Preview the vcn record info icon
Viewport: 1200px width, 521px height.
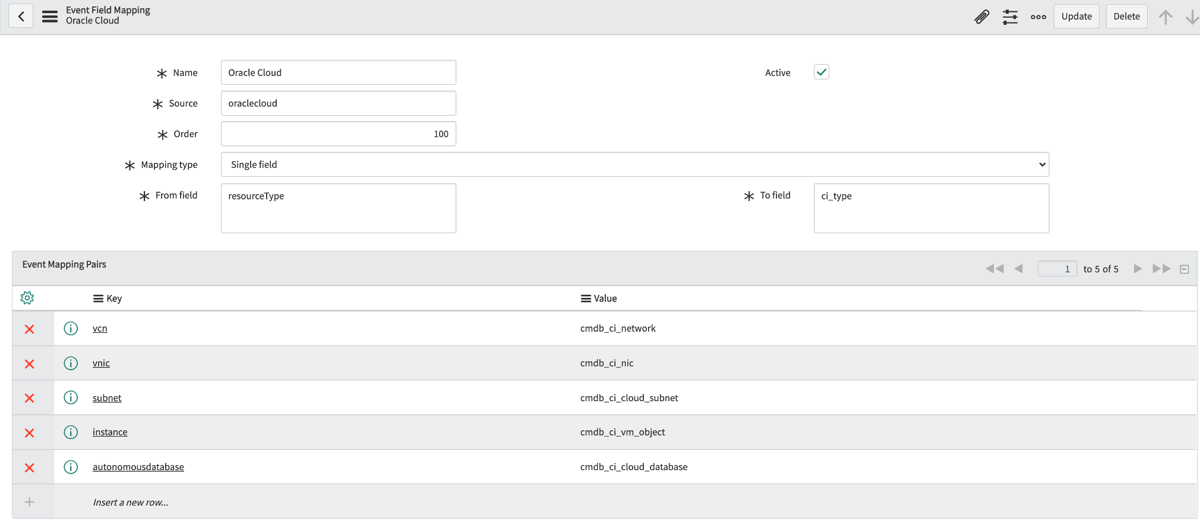[x=71, y=328]
